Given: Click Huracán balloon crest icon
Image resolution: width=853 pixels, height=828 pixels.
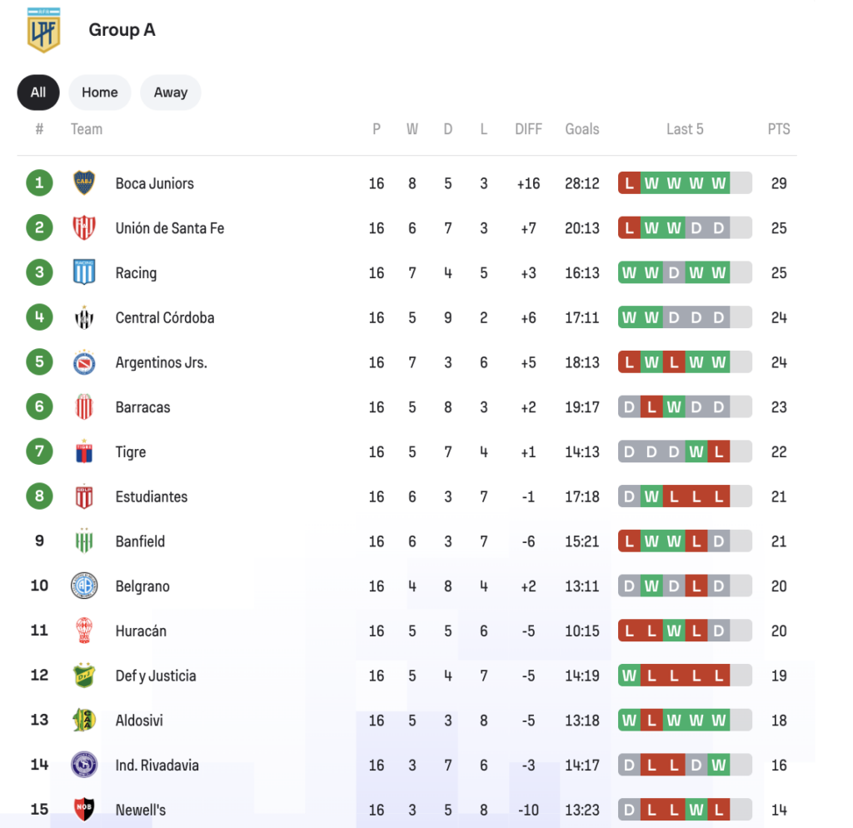Looking at the screenshot, I should [84, 631].
